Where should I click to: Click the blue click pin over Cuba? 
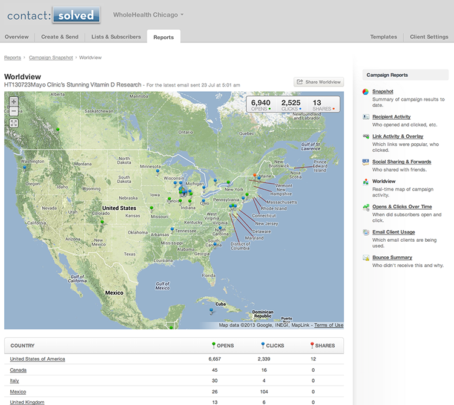click(x=211, y=311)
